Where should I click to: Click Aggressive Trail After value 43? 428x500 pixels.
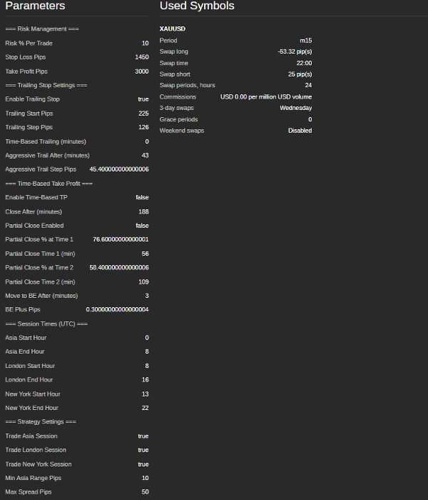tap(146, 155)
